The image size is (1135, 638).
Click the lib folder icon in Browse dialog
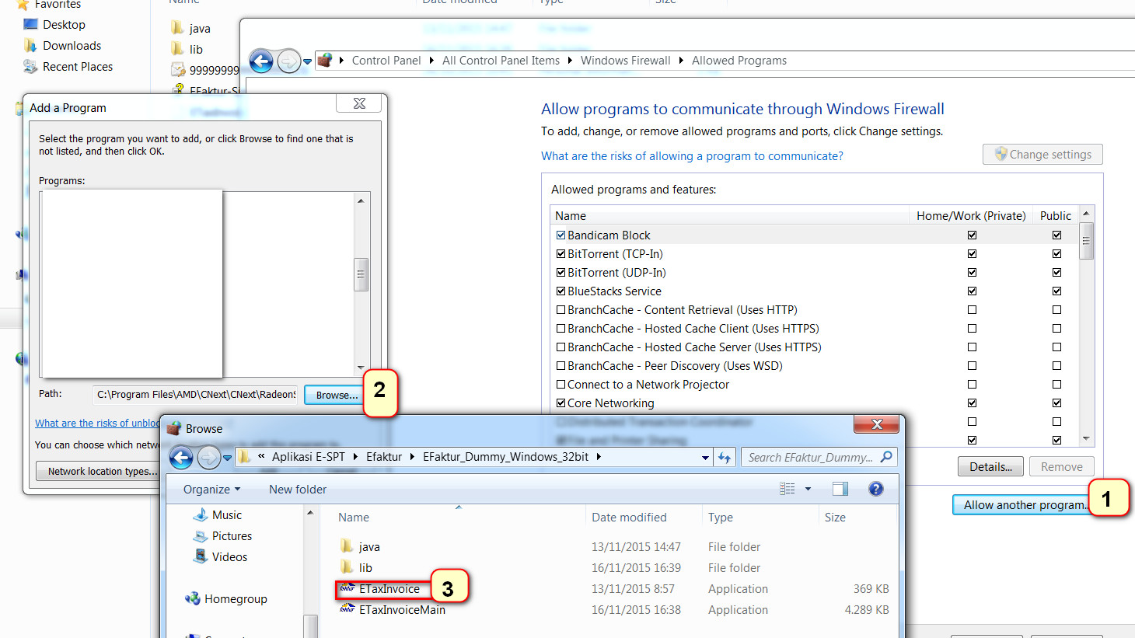347,568
